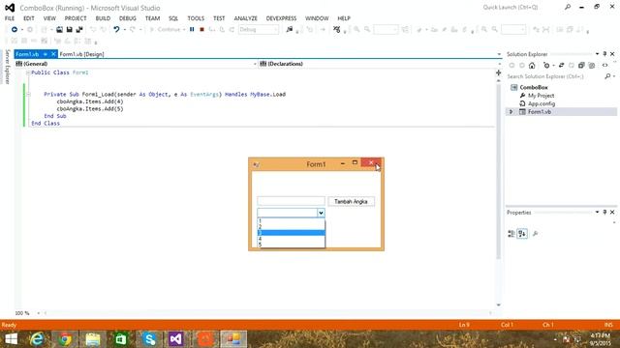This screenshot has width=620, height=348.
Task: Click View Code icon in Solution Explorer
Action: pyautogui.click(x=604, y=66)
